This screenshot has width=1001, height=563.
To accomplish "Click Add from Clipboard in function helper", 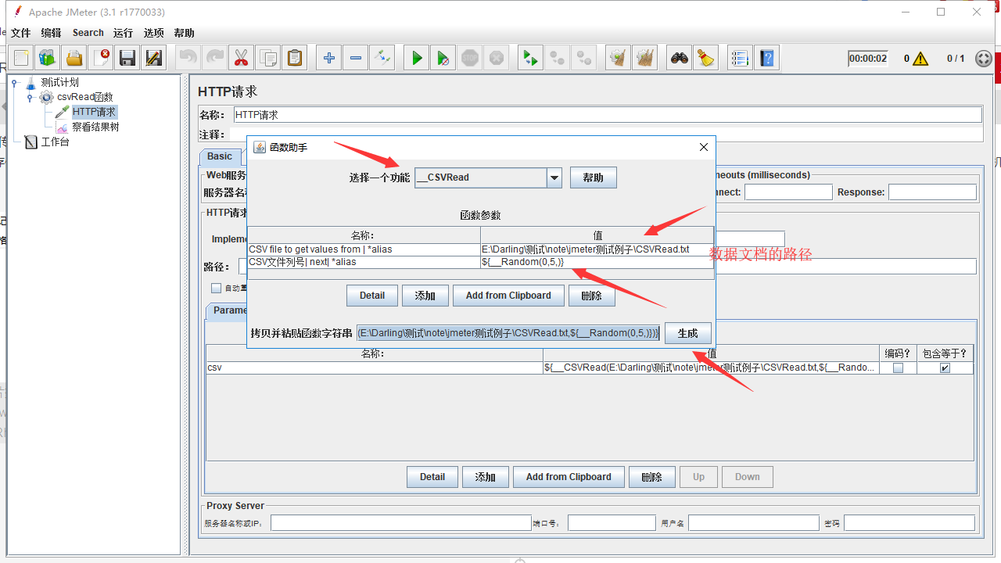I will pyautogui.click(x=508, y=296).
